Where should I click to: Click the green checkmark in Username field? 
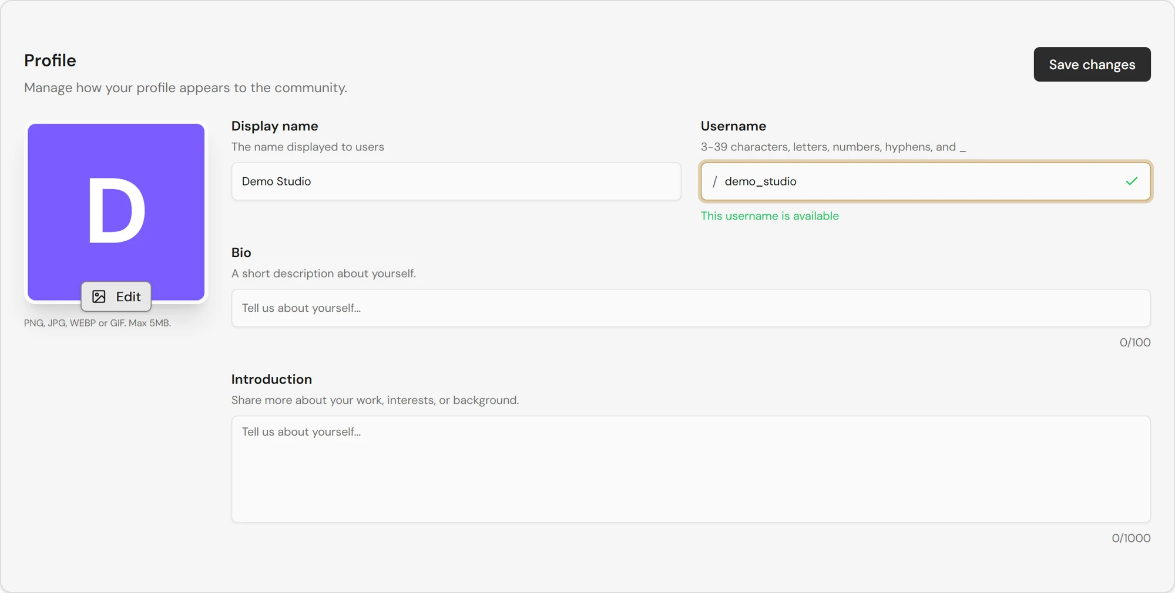click(x=1132, y=181)
